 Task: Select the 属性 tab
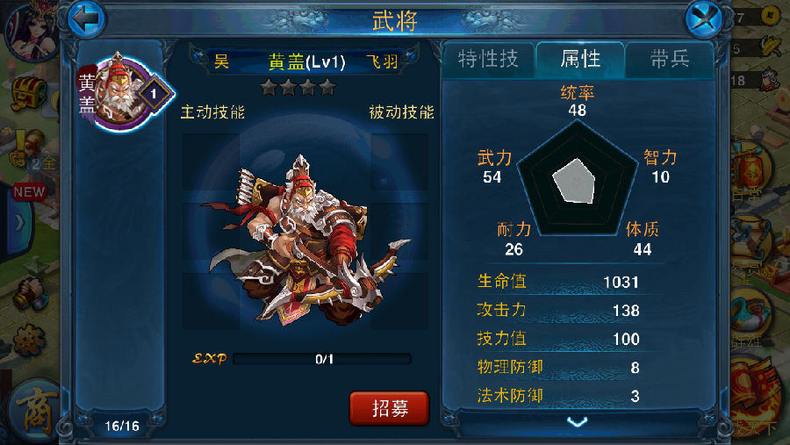coord(580,60)
